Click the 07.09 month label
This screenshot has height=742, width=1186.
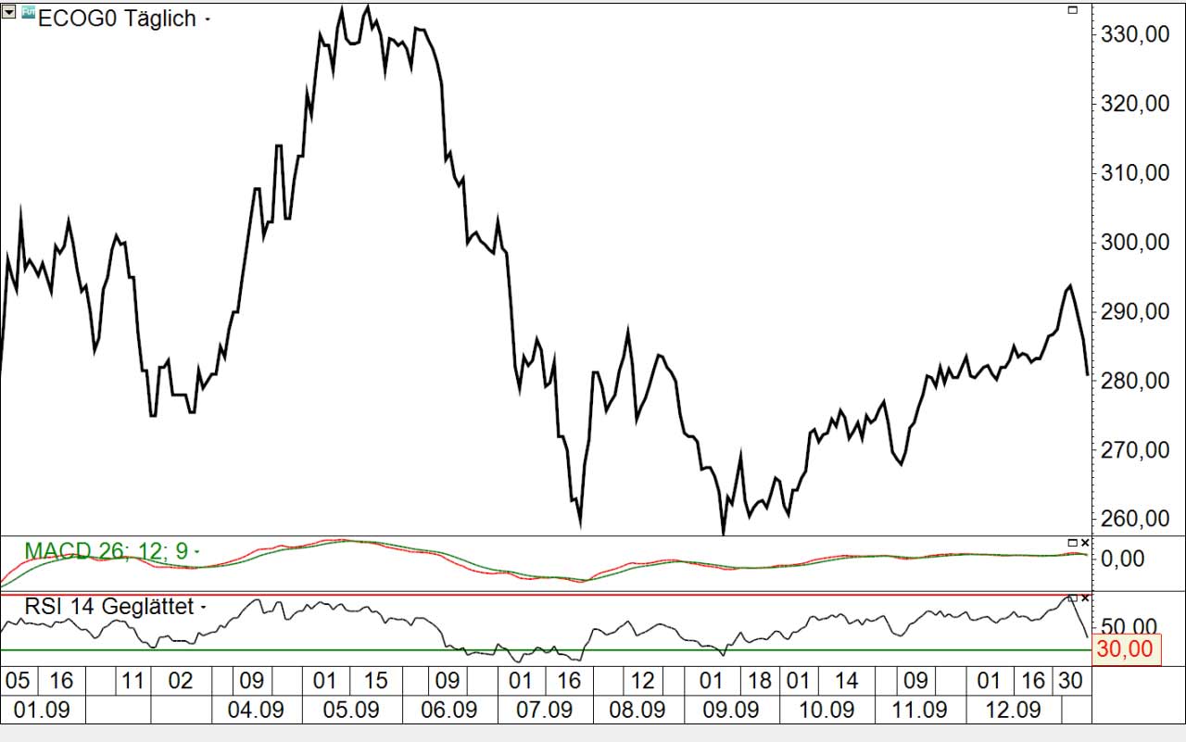[x=543, y=711]
